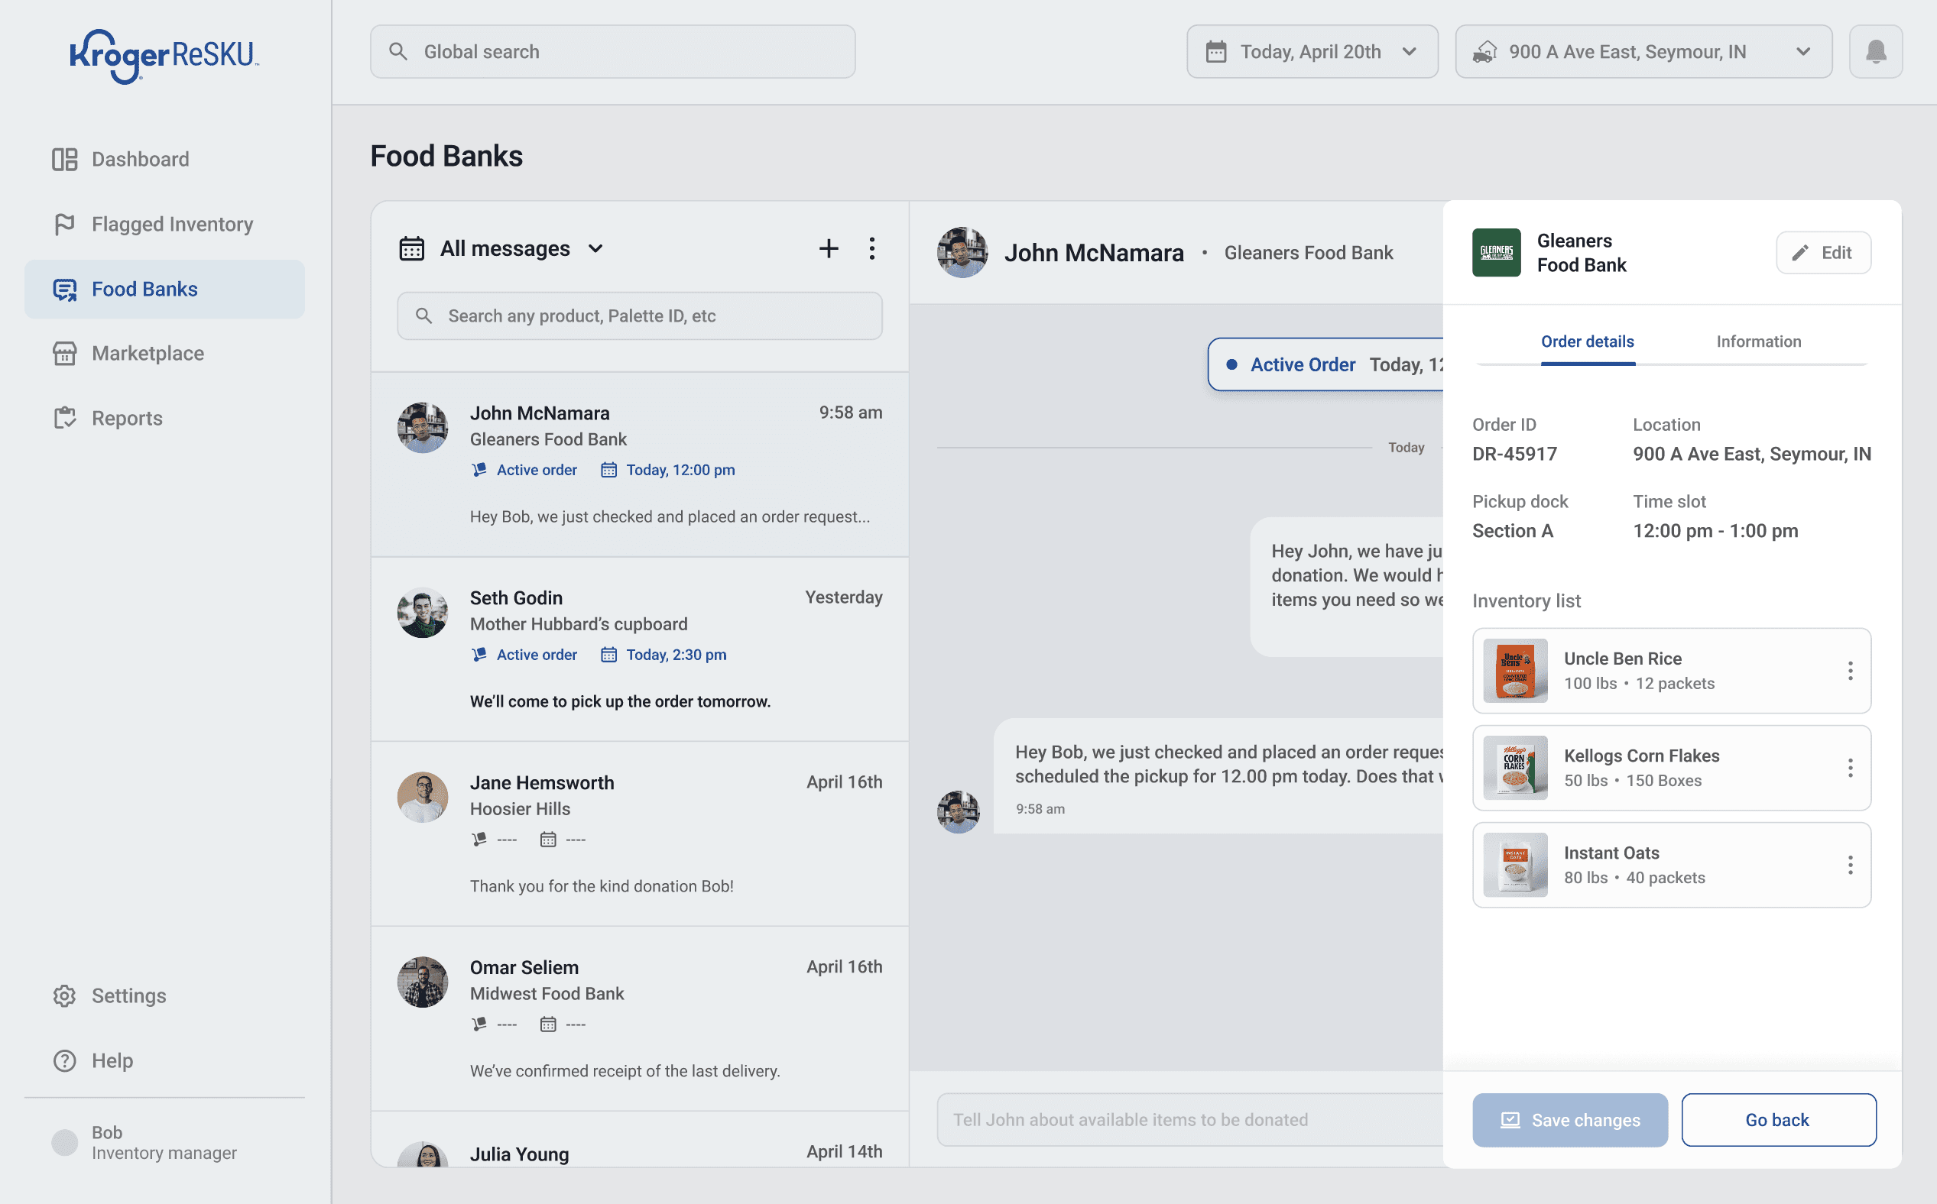The height and width of the screenshot is (1204, 1937).
Task: Open the messages three-dot options menu
Action: click(x=871, y=248)
